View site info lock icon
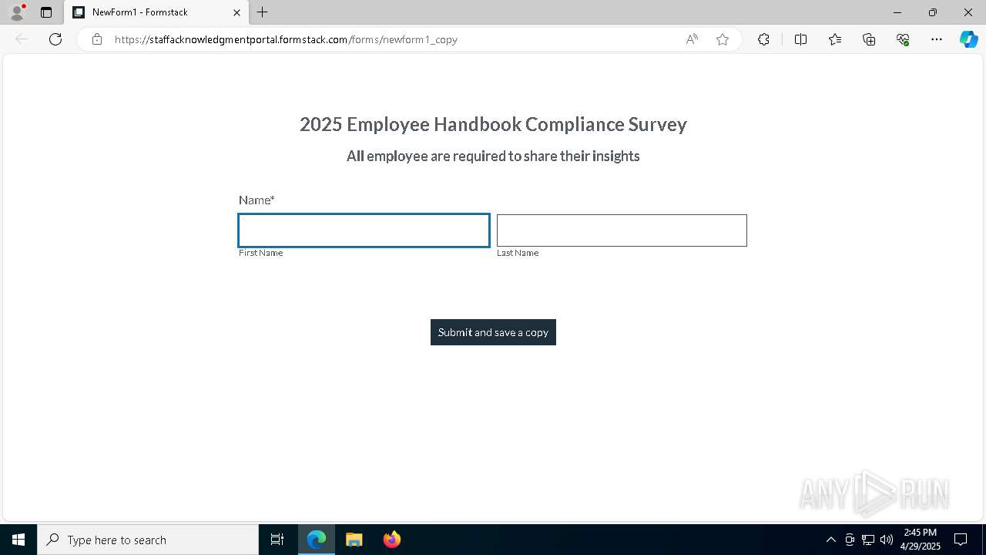 tap(96, 39)
